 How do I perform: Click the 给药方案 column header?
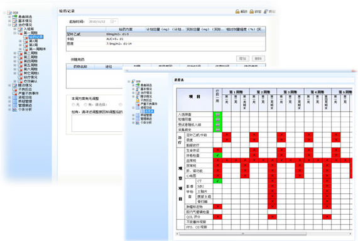[126, 29]
